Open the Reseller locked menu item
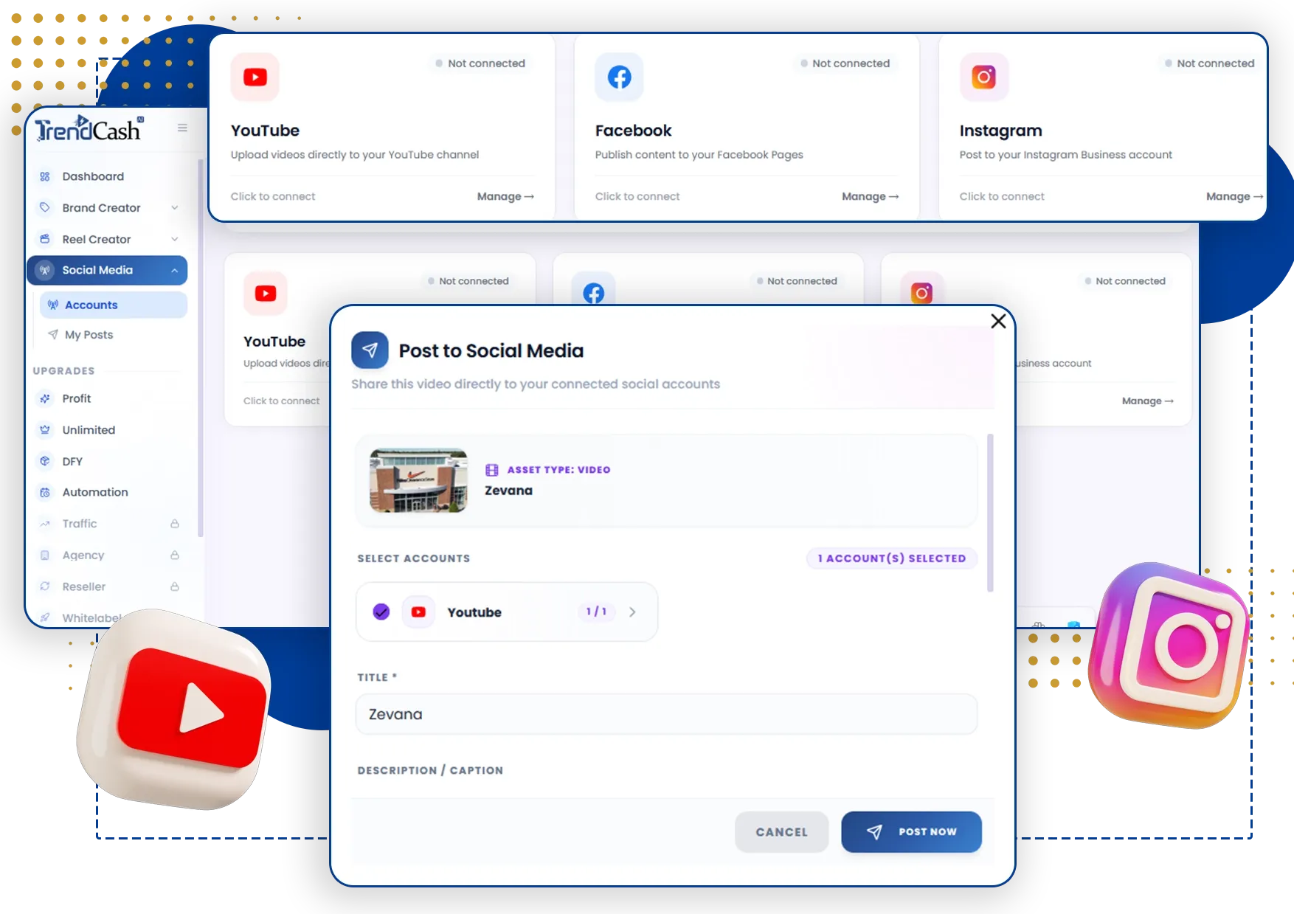This screenshot has width=1294, height=914. tap(107, 586)
